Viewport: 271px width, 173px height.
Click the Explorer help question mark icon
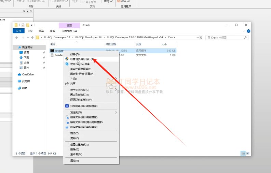click(248, 31)
